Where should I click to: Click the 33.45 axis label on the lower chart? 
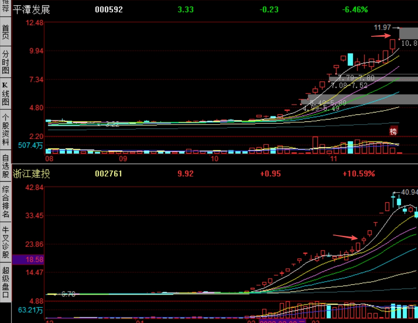(x=34, y=216)
